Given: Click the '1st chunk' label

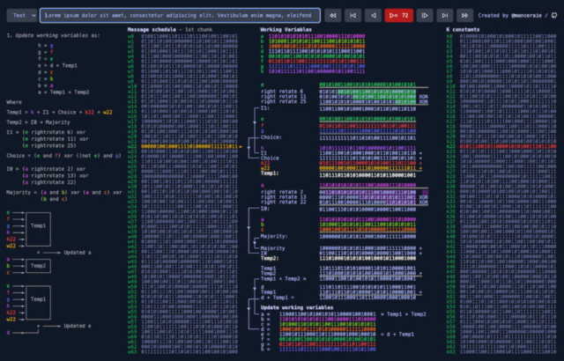Looking at the screenshot, I should coord(198,29).
